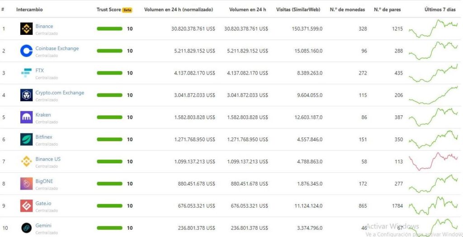Open FTX 7-day sparkline chart
Screen dimensions: 463x237
(x=433, y=73)
